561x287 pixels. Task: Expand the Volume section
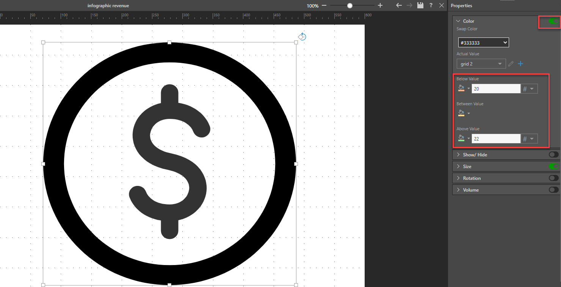pos(458,190)
